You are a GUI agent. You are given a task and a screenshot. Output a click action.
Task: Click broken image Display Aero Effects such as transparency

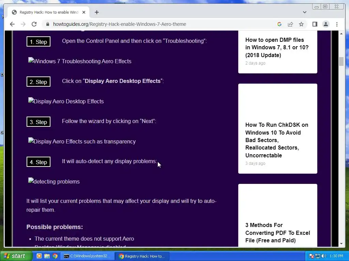click(82, 141)
